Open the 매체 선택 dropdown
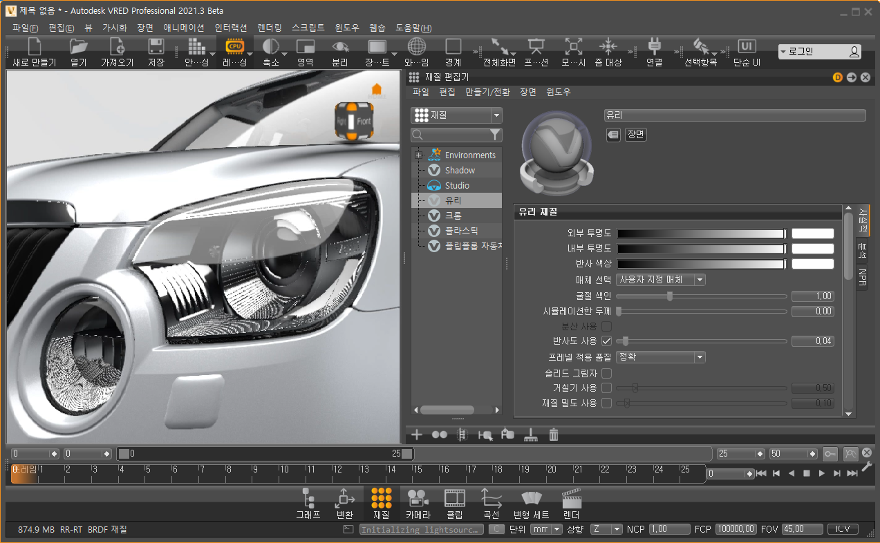The image size is (880, 543). point(660,280)
